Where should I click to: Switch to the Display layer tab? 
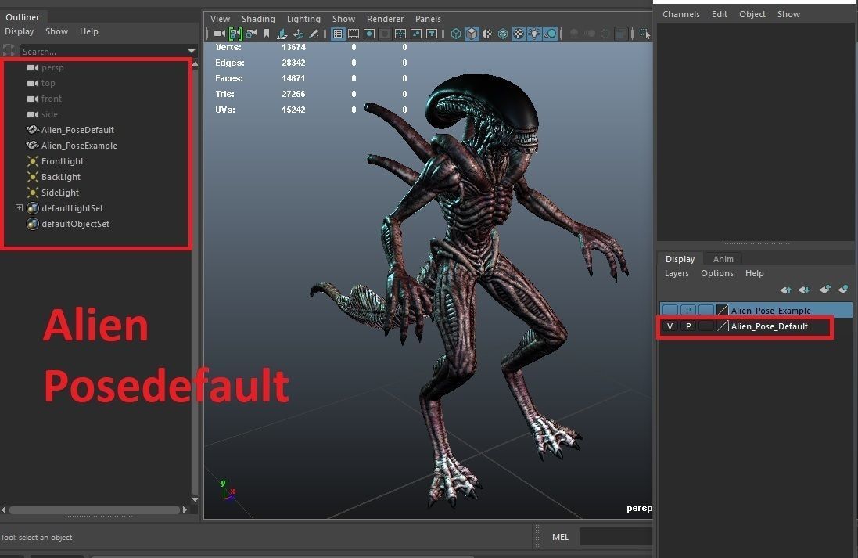point(680,259)
